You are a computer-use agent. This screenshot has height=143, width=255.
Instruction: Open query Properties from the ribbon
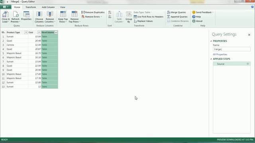point(26,16)
